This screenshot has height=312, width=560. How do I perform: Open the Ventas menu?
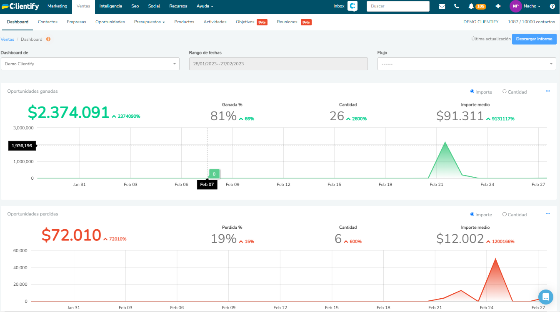[x=83, y=6]
